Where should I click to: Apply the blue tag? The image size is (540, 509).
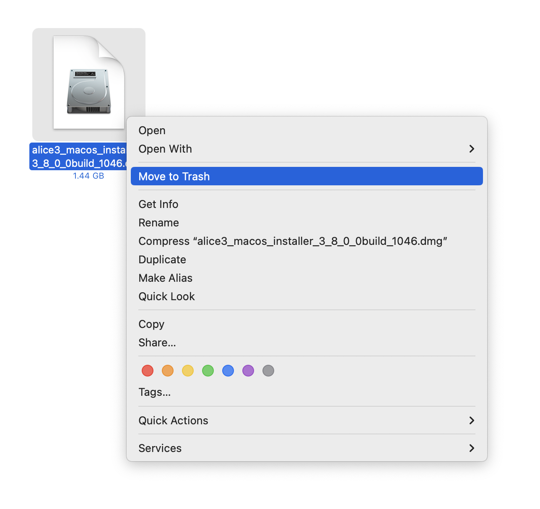[228, 371]
